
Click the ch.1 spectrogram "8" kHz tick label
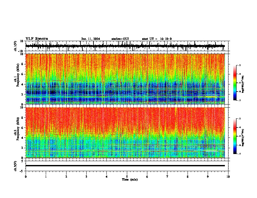pyautogui.click(x=23, y=64)
